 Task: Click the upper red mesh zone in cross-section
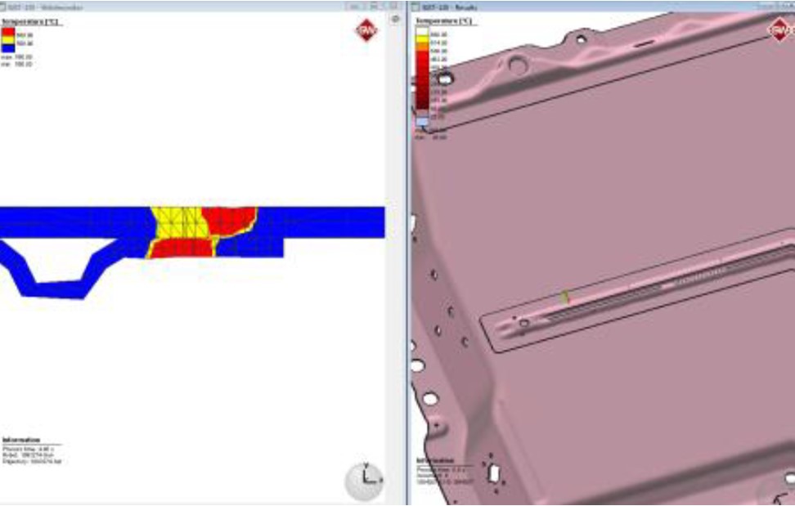(x=227, y=219)
